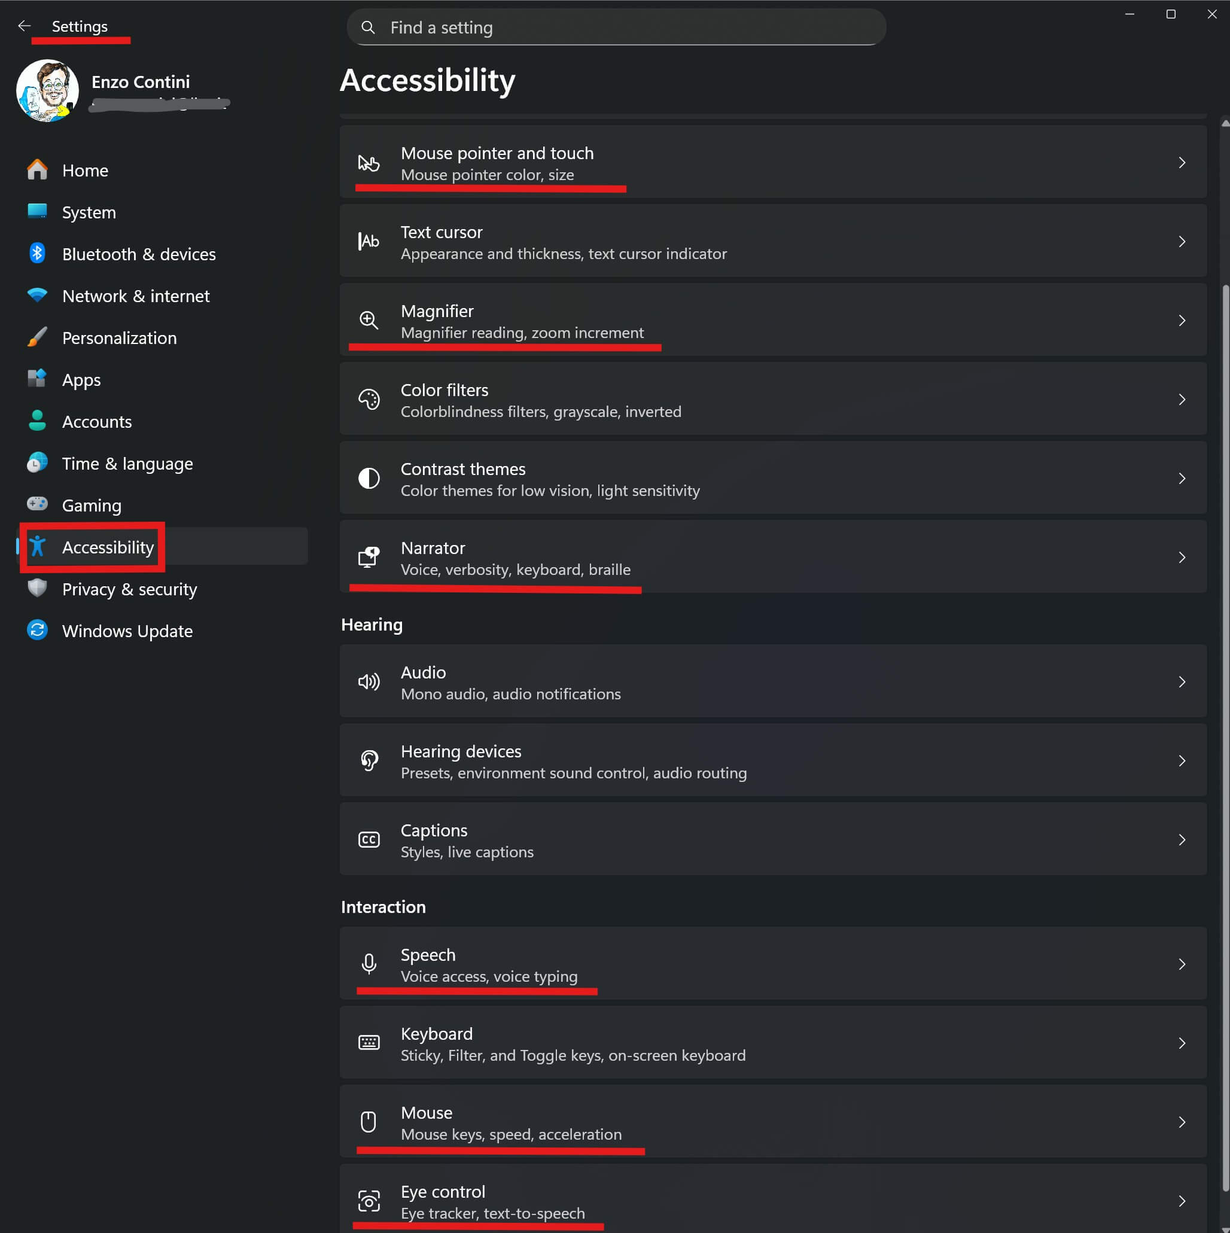Click the Captions CC icon
This screenshot has width=1230, height=1233.
[x=369, y=840]
